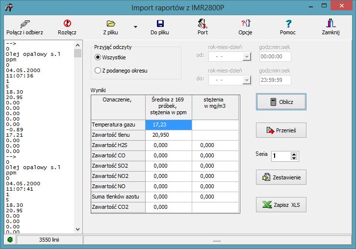This screenshot has width=356, height=249.
Task: Click the Zawartość SO2 row label
Action: (118, 166)
